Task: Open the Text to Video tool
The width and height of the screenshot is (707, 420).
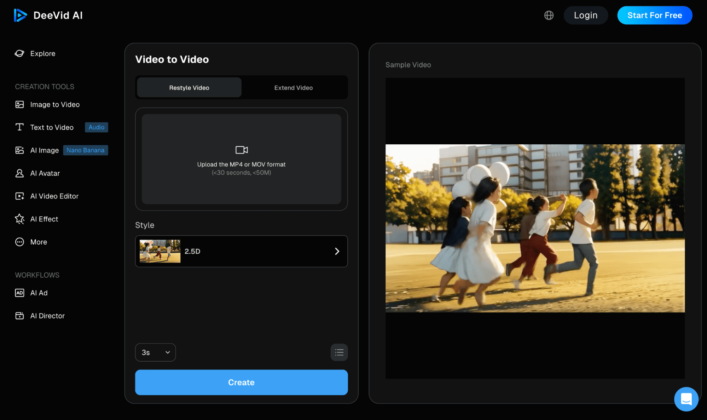Action: point(52,127)
